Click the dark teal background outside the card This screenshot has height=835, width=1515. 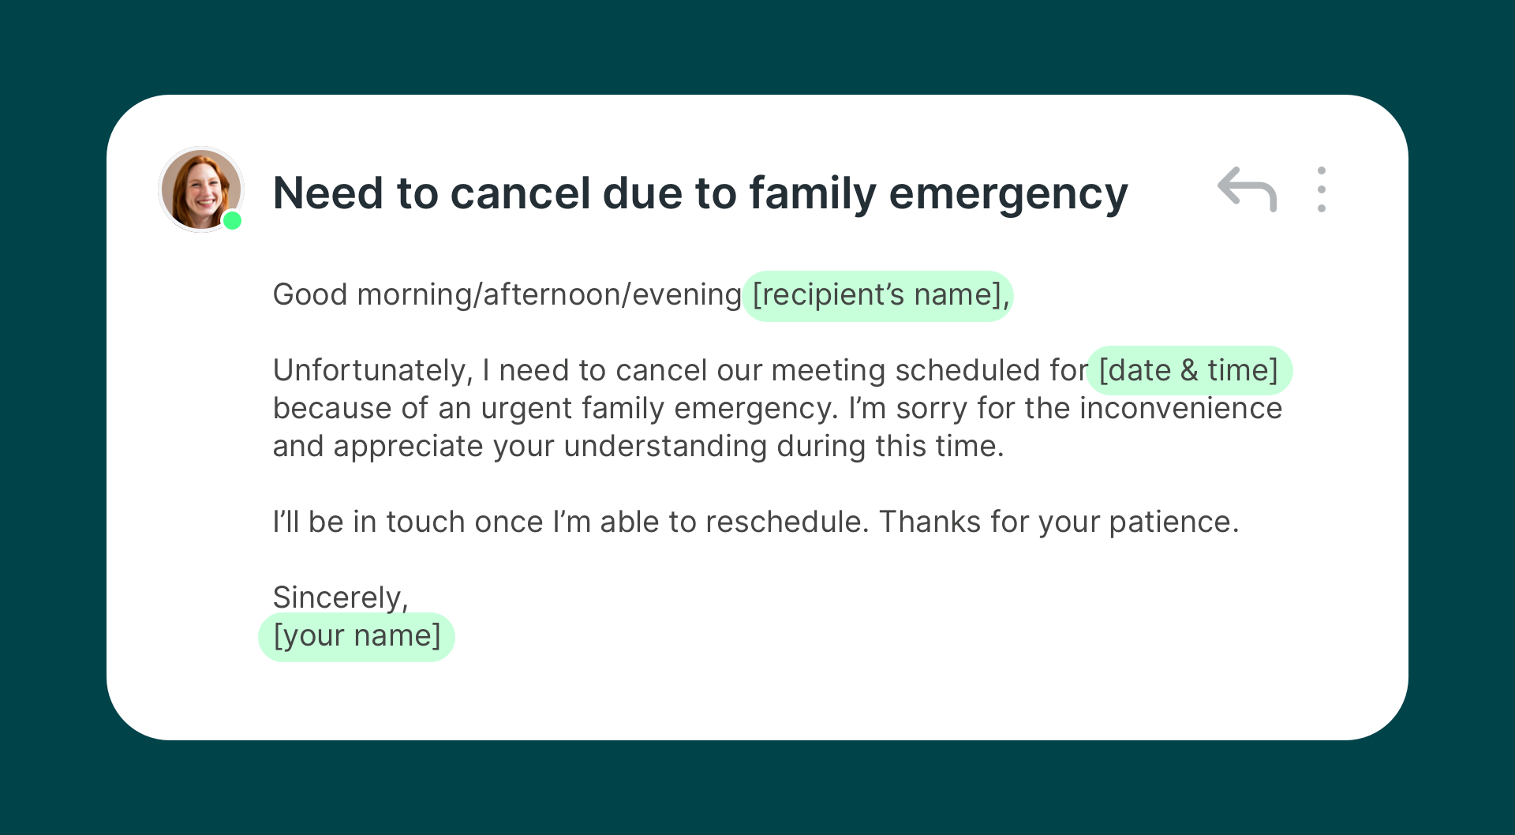[757, 789]
